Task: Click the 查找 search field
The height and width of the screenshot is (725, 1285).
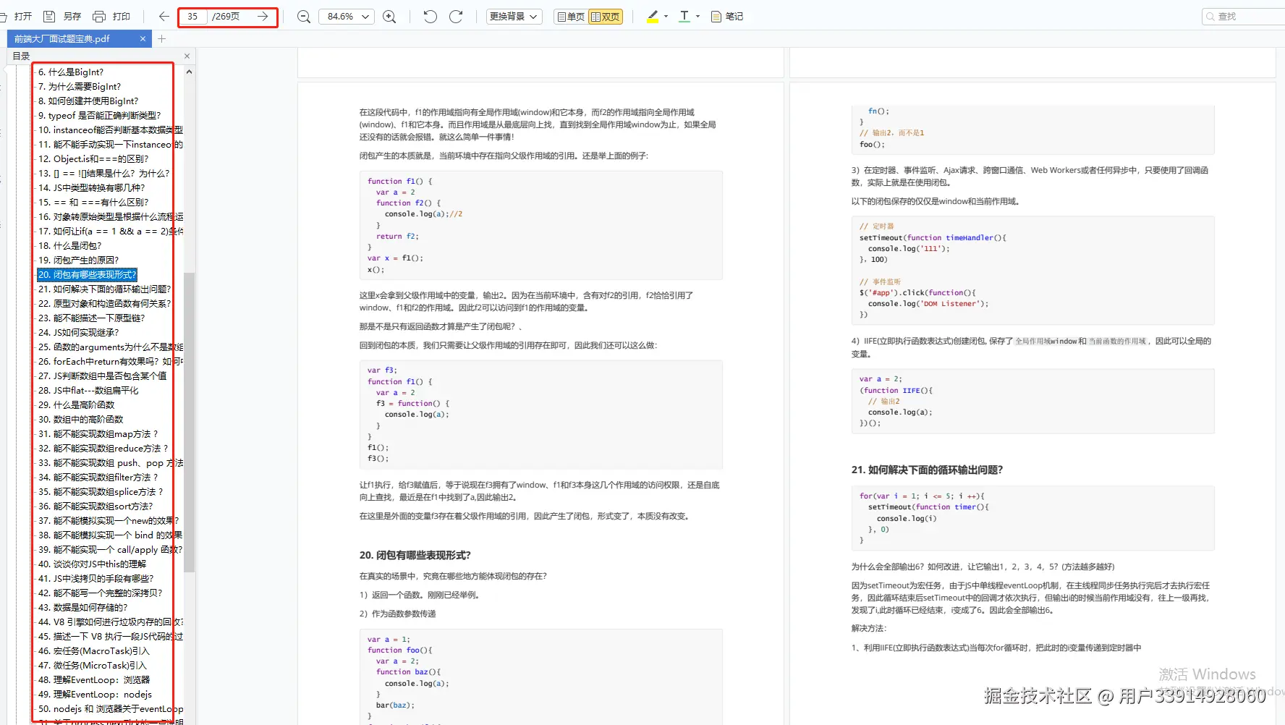Action: point(1243,16)
